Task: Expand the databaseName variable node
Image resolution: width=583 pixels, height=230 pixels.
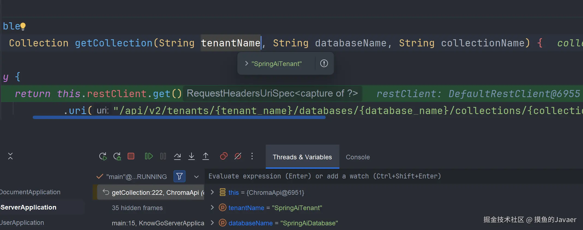Action: (x=212, y=223)
